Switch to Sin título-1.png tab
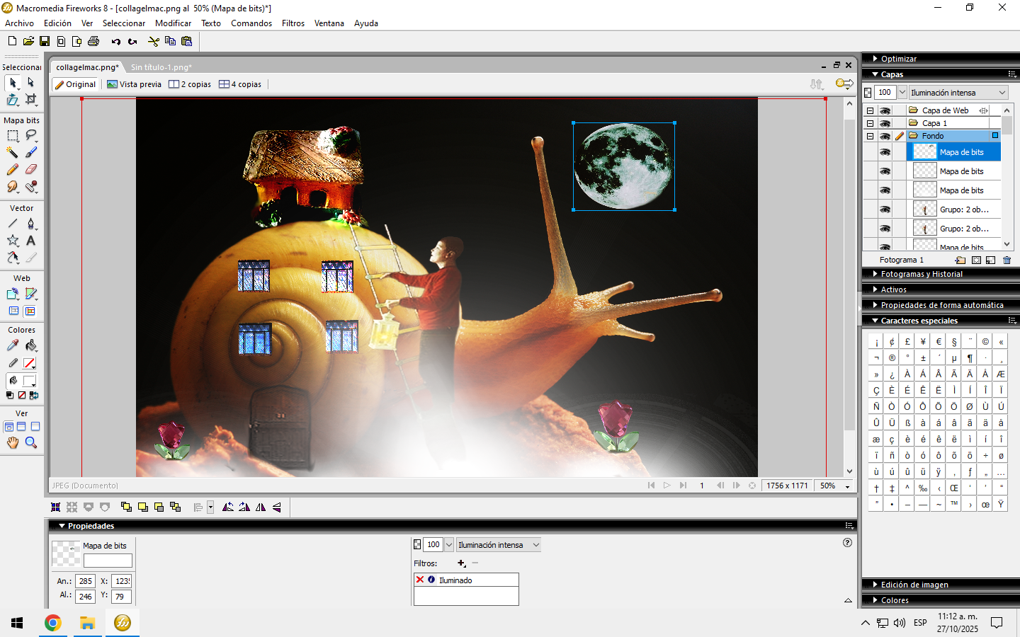Viewport: 1020px width, 637px height. pos(161,67)
